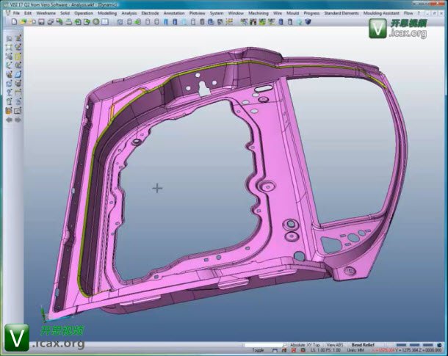Click the orange icon at bottom of left palette
448x356 pixels.
(x=9, y=110)
